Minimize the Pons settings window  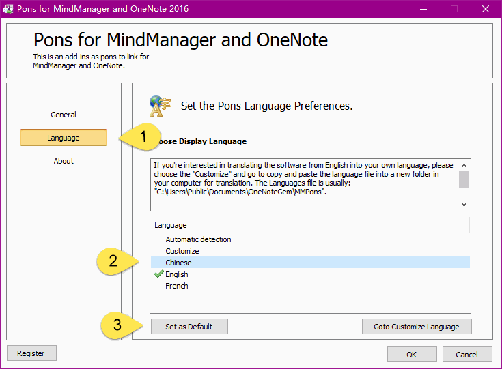pos(423,9)
